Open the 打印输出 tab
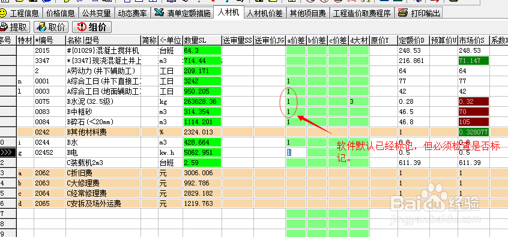508x237 pixels. 419,13
